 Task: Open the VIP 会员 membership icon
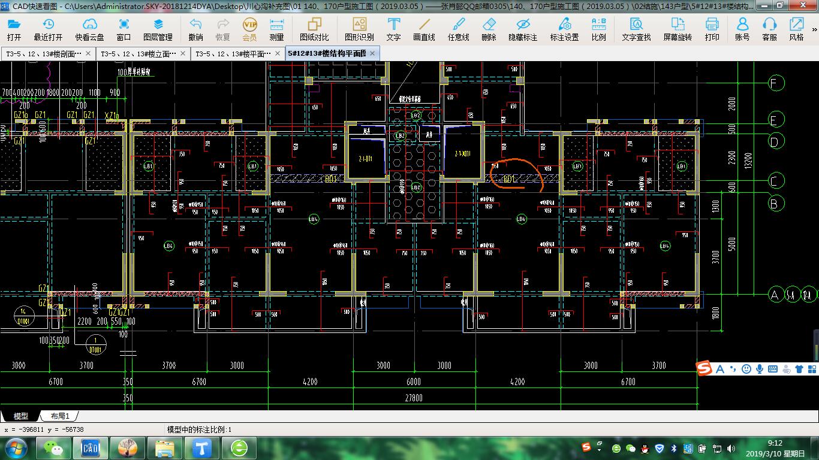249,29
